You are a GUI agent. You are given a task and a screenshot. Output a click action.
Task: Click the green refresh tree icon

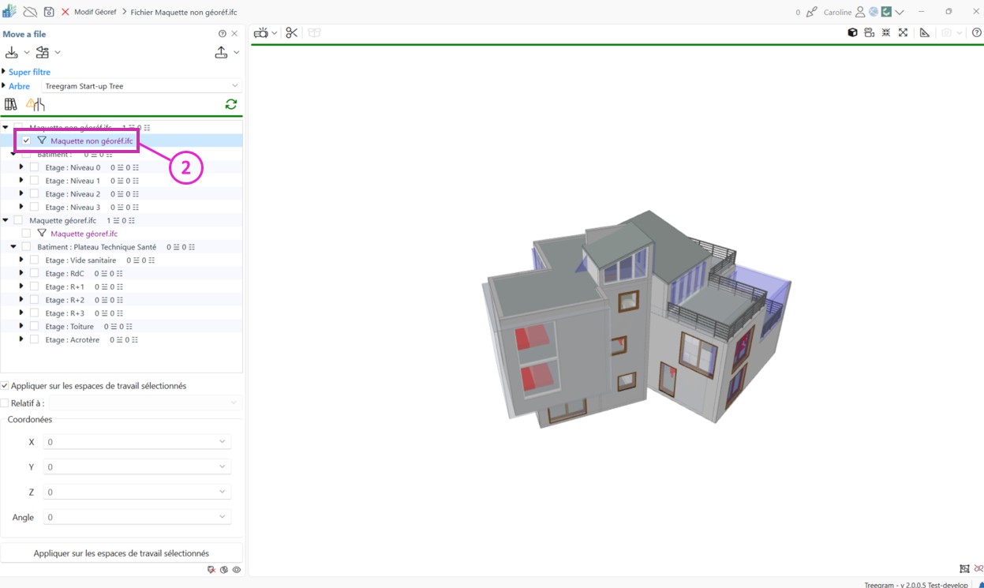[231, 104]
